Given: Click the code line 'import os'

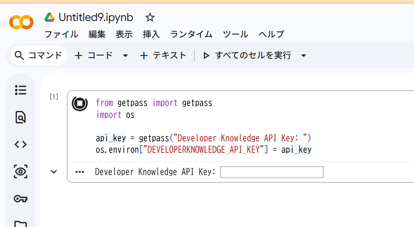Looking at the screenshot, I should 116,115.
